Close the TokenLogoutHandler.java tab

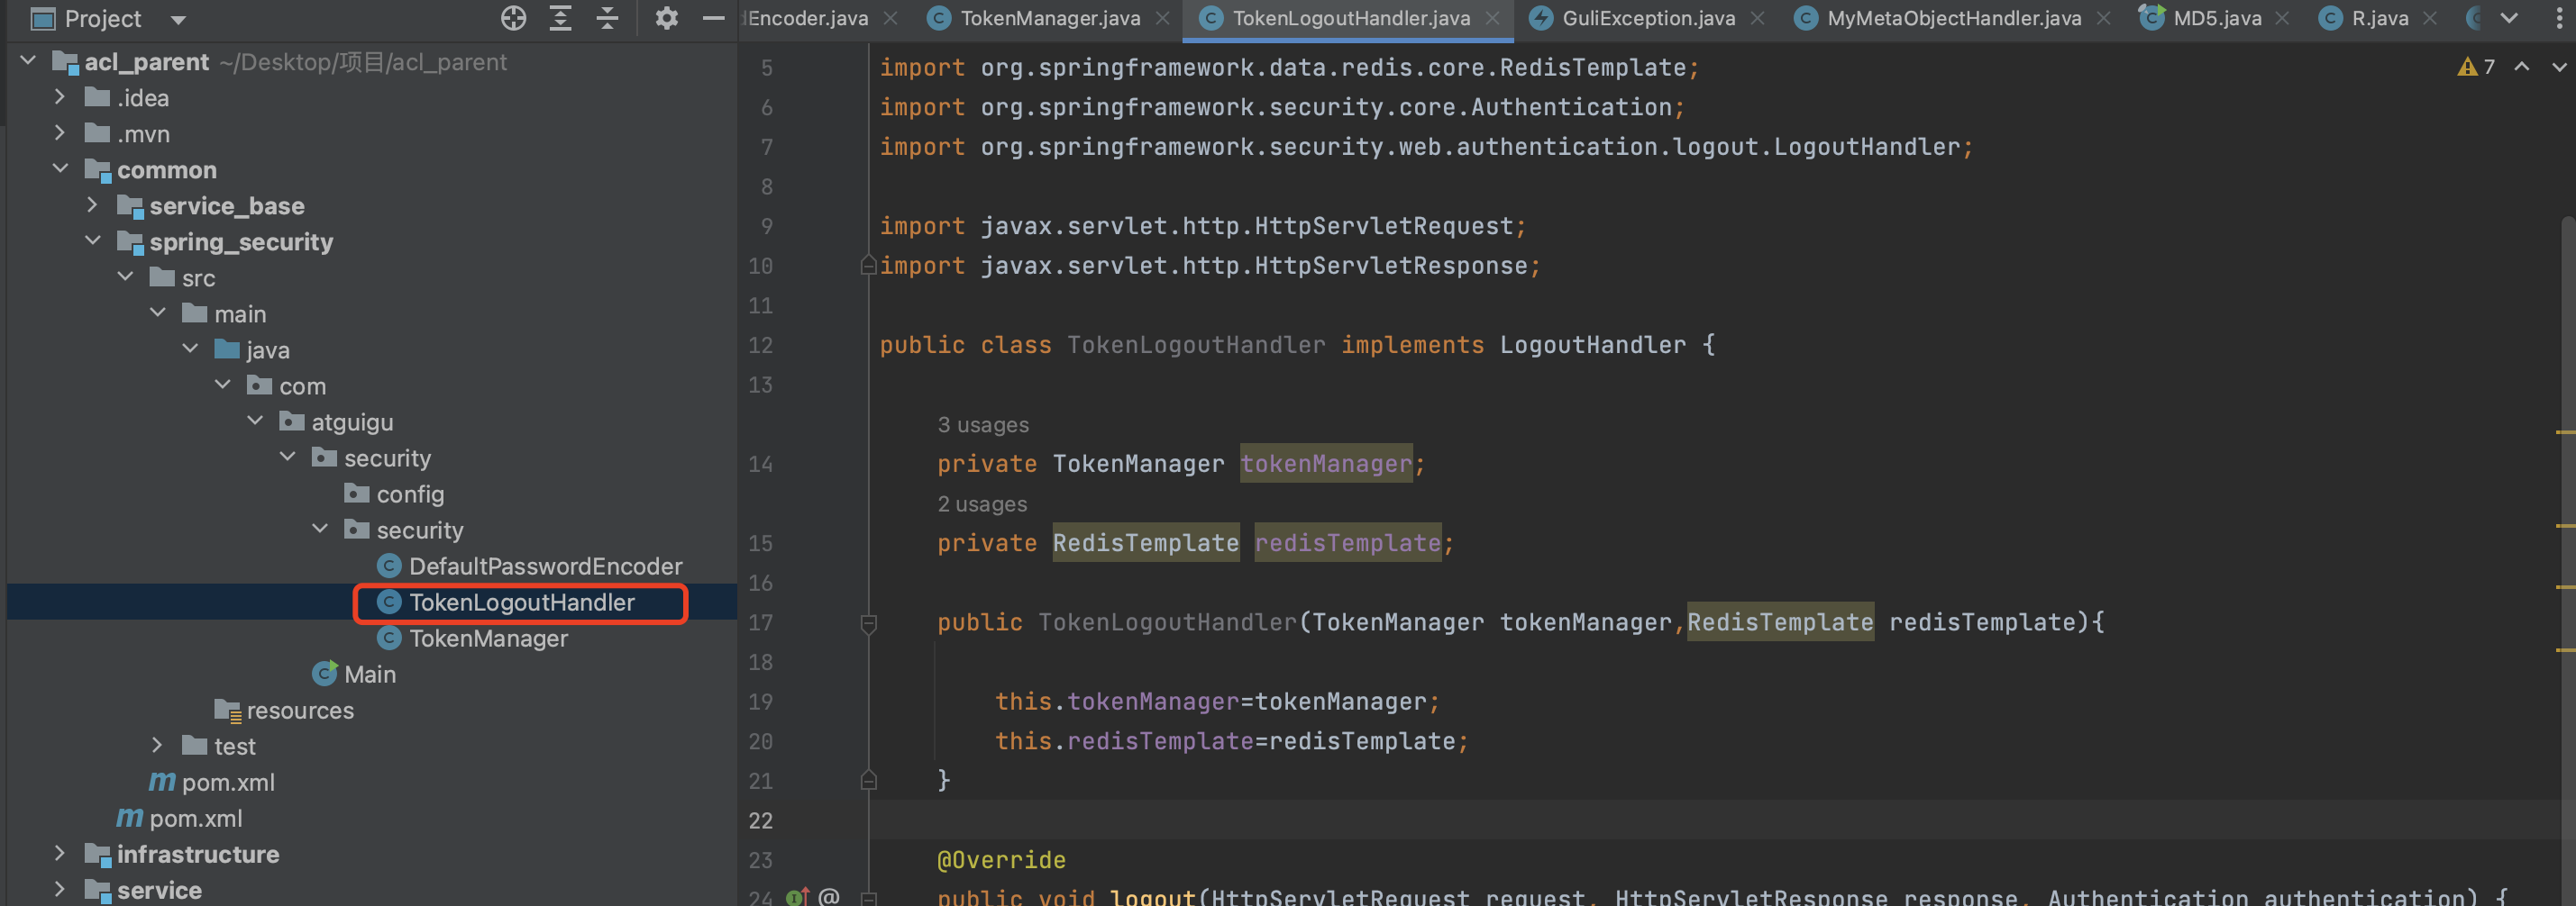(1492, 18)
